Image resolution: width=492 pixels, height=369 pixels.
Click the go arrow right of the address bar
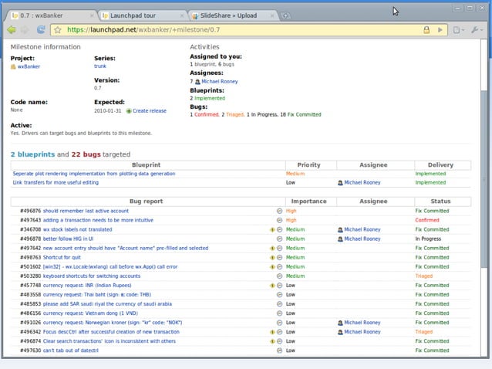click(440, 30)
